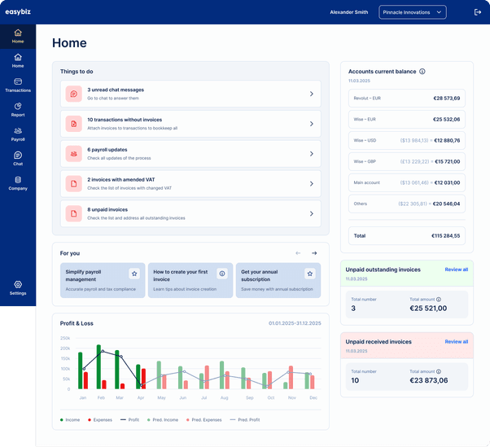Open Company in the sidebar
Screen dimensions: 490x447
coord(18,183)
